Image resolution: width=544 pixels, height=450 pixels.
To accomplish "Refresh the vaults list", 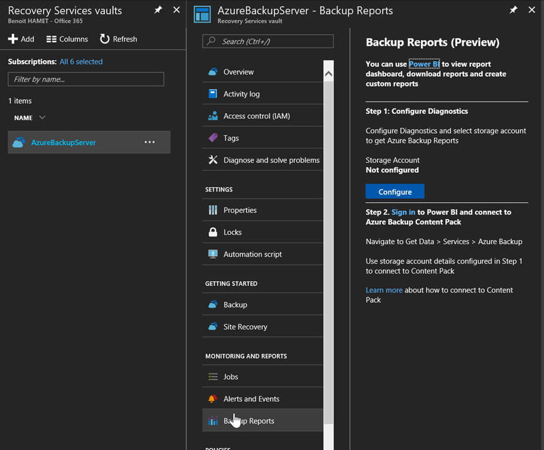I will click(x=118, y=39).
